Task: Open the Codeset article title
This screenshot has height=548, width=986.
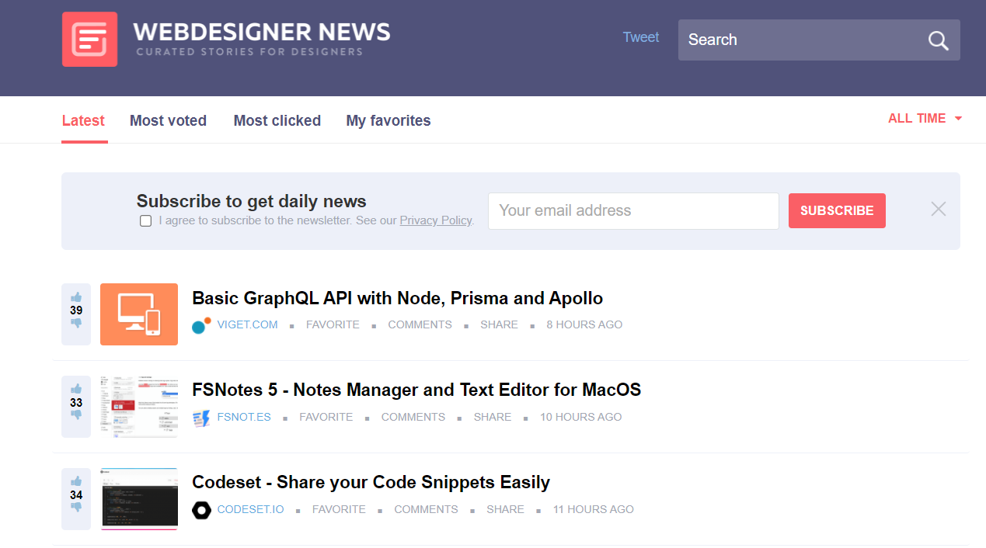Action: tap(371, 483)
